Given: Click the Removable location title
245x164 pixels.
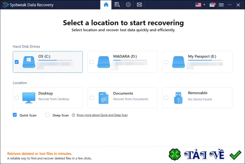Looking at the screenshot, I should click(x=198, y=93).
